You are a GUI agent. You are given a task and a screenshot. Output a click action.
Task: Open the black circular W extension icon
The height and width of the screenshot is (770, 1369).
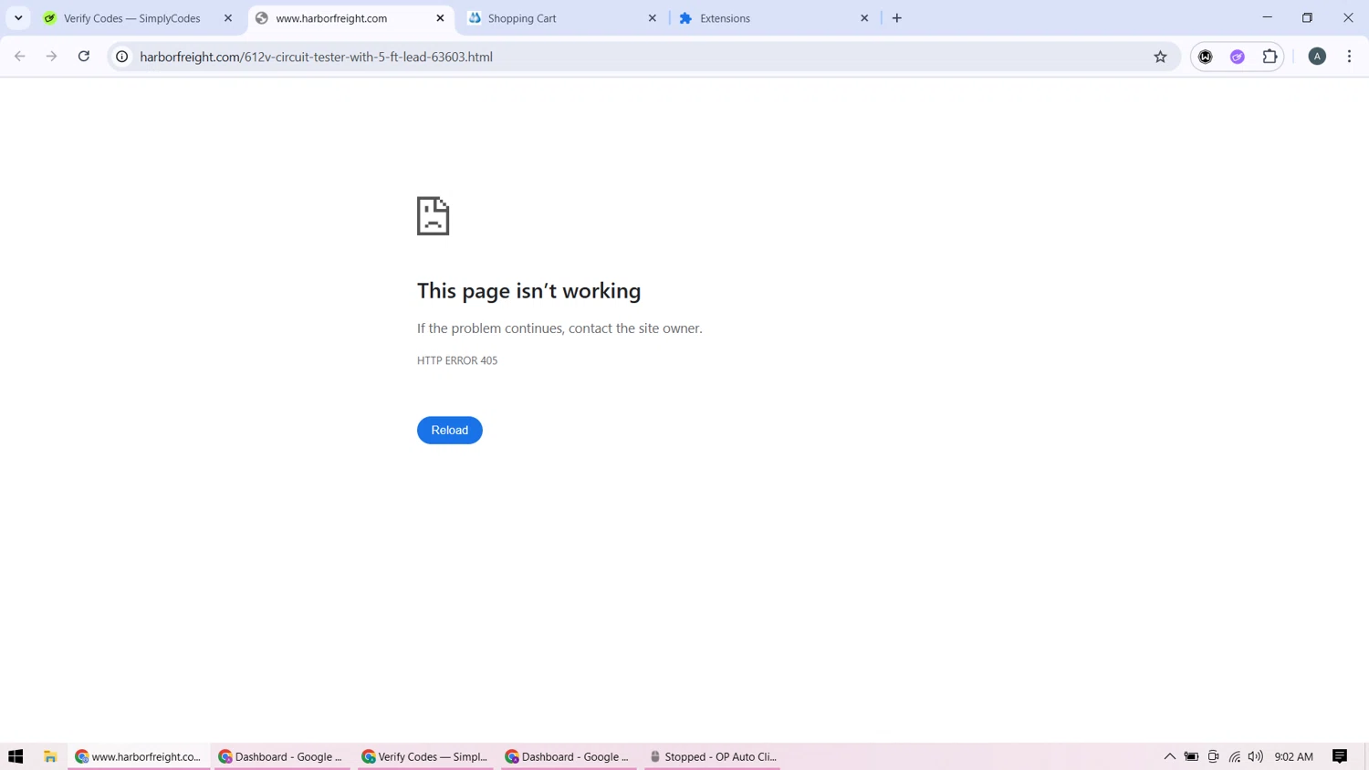pyautogui.click(x=1206, y=57)
